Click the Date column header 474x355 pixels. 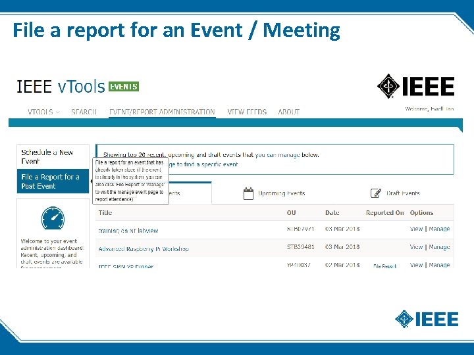coord(332,212)
